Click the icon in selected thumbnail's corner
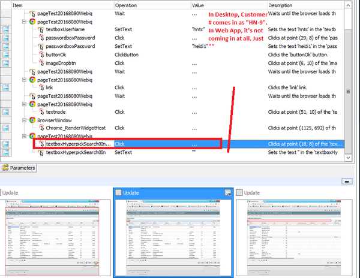Image resolution: width=360 pixels, height=278 pixels. (x=228, y=192)
